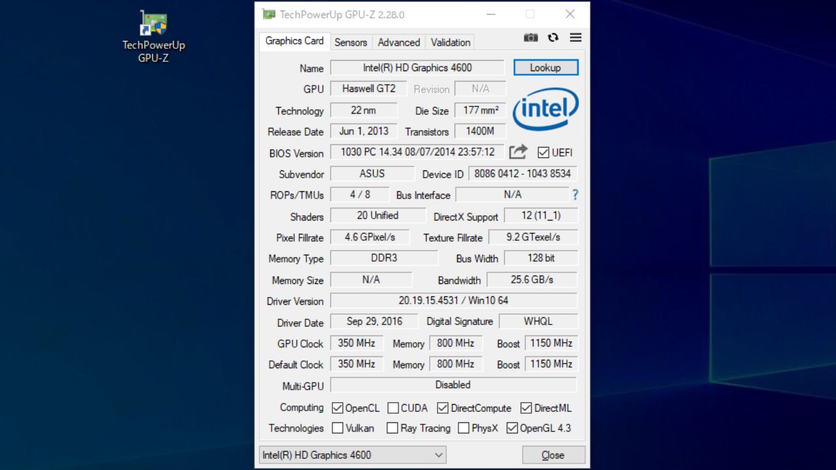Click the BIOS export share icon

point(518,152)
